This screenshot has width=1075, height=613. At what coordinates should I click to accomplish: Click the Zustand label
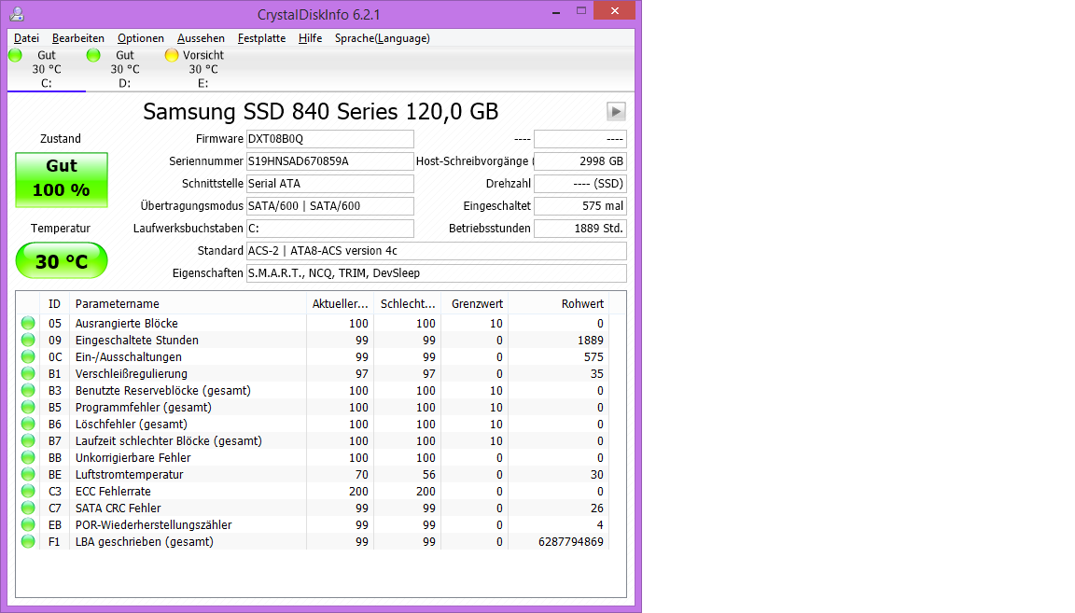(61, 138)
